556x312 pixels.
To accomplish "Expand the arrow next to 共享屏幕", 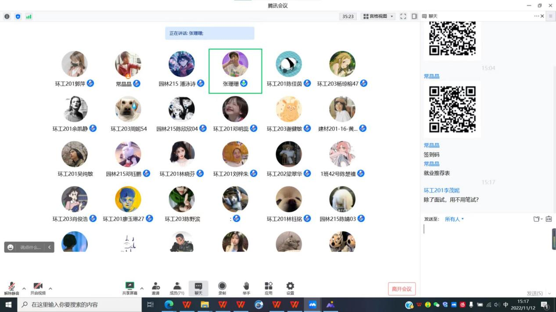I will click(142, 289).
